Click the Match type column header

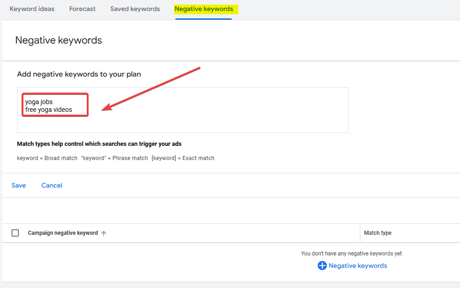point(378,233)
